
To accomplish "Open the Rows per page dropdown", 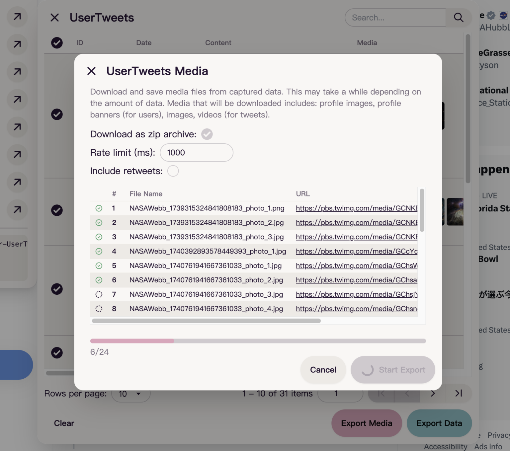I will [x=131, y=394].
